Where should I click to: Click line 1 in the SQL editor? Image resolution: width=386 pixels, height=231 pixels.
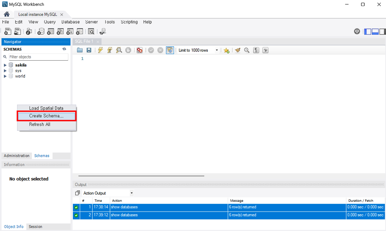coord(229,59)
